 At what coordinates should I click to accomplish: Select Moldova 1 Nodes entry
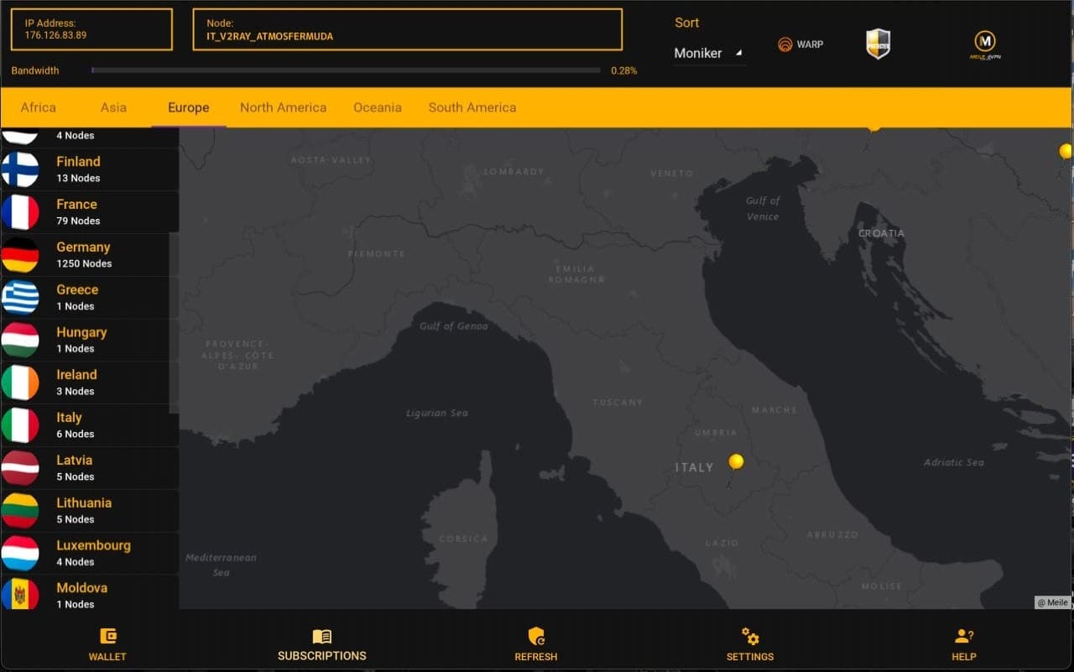(90, 593)
